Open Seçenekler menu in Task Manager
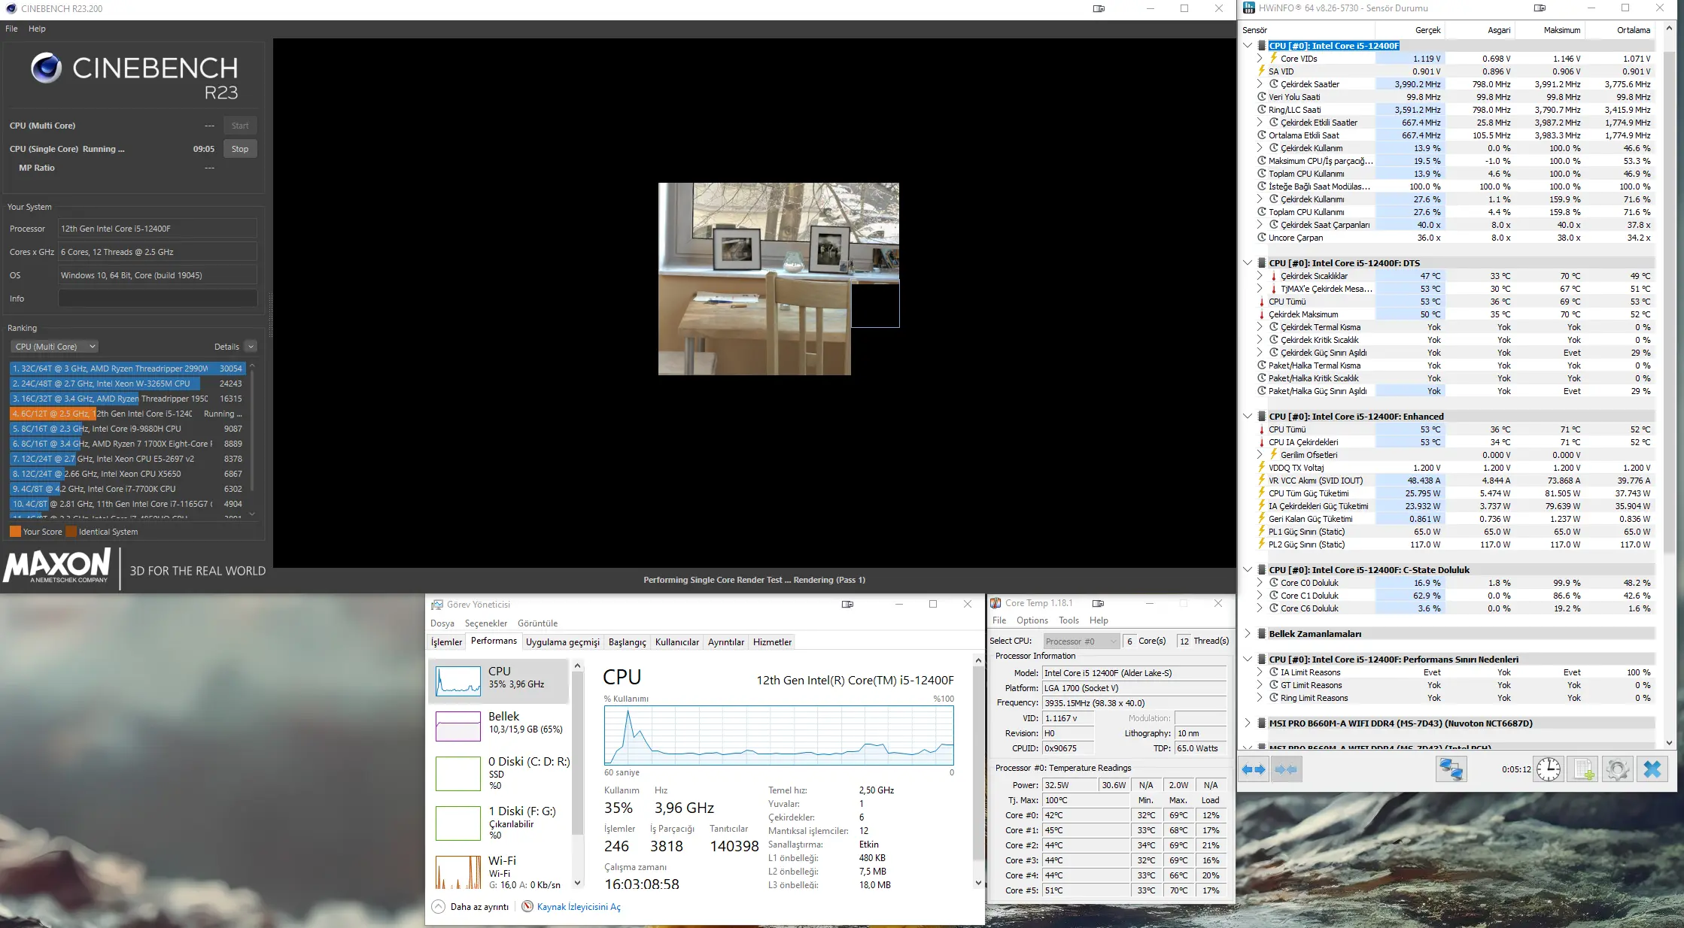 click(485, 623)
